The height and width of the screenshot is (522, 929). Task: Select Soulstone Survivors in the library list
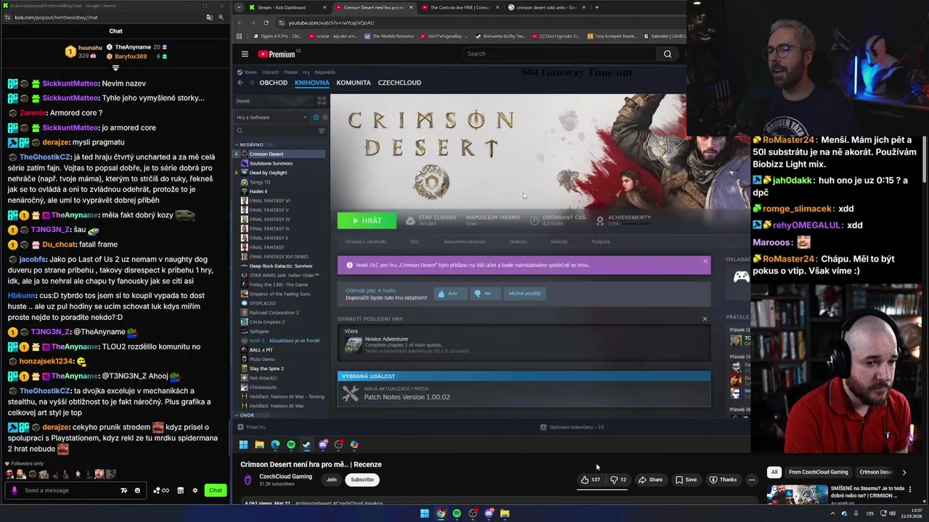(x=271, y=163)
